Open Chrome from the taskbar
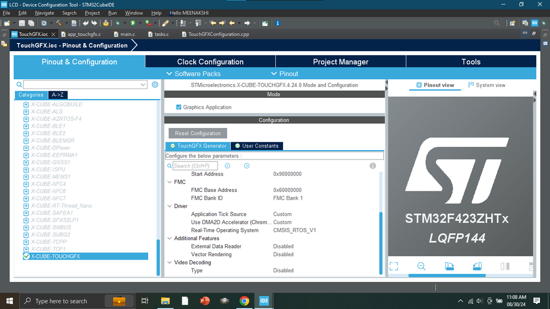The width and height of the screenshot is (550, 309). point(244,301)
